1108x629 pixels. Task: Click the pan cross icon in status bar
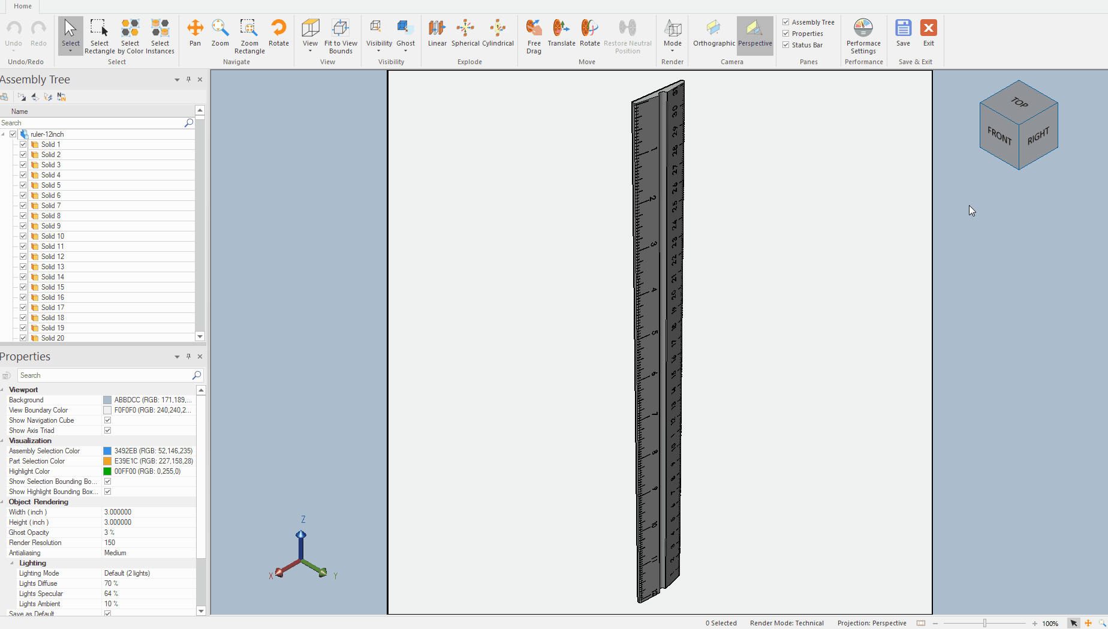tap(1088, 623)
